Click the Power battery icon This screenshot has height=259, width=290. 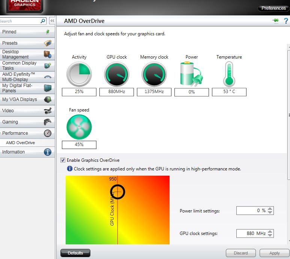coord(192,74)
